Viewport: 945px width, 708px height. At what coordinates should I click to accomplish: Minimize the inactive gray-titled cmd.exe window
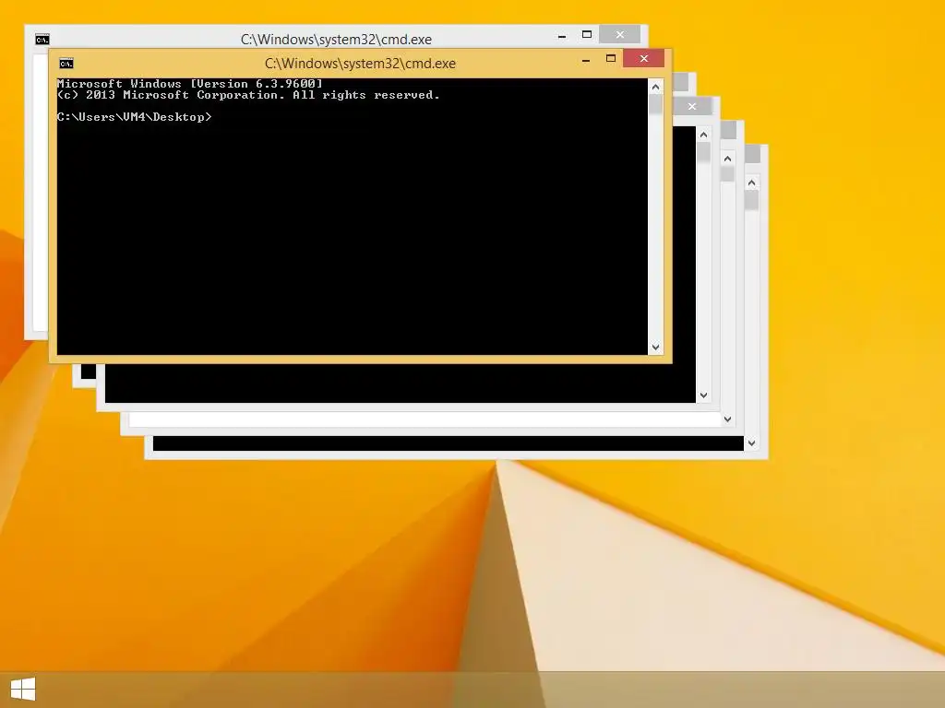(x=562, y=37)
